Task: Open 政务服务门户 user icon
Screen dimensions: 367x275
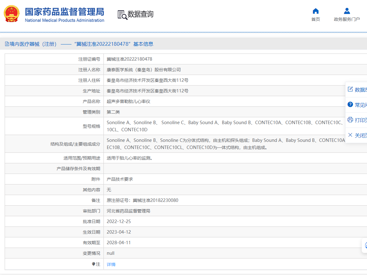Action: [347, 11]
